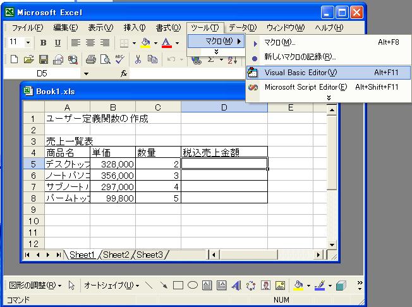The height and width of the screenshot is (307, 412).
Task: Select the Sheet1 tab
Action: [x=82, y=255]
